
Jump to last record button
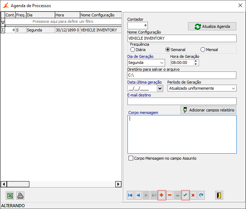[x=154, y=195]
